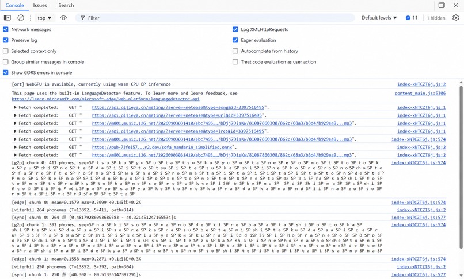Expand the first music.126.net mp3 Fetch entry

click(15, 123)
